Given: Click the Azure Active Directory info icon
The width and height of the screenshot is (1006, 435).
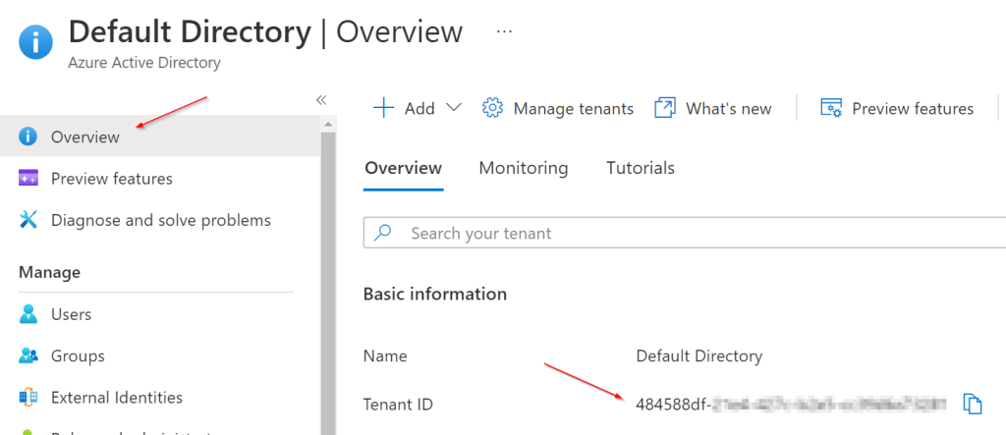Looking at the screenshot, I should [35, 43].
